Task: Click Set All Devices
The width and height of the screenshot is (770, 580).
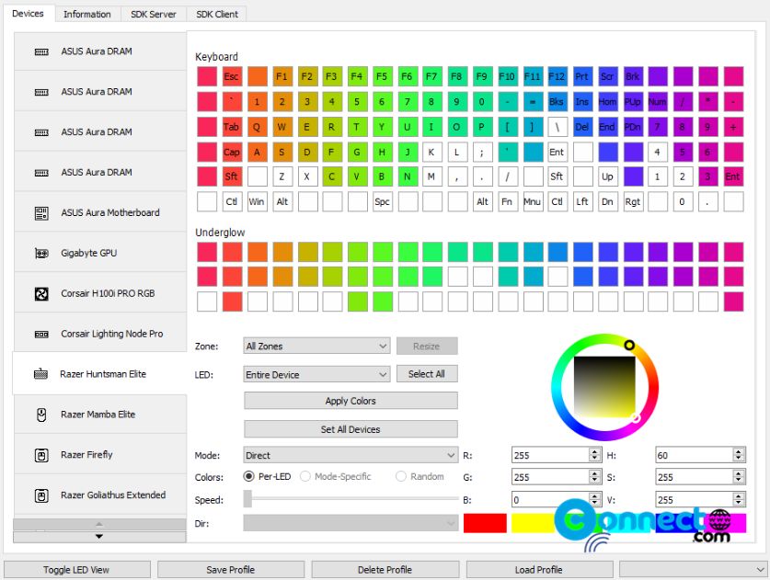Action: click(351, 429)
